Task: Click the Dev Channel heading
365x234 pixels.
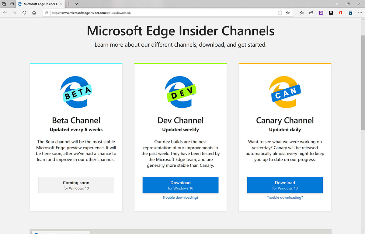Action: [x=180, y=120]
